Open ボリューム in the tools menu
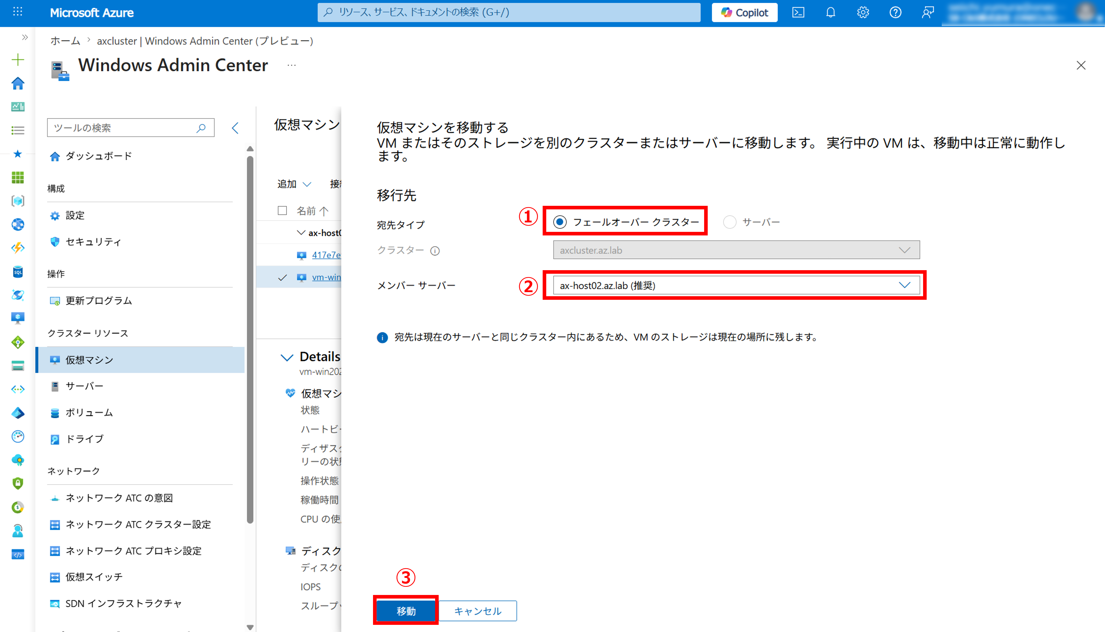This screenshot has width=1105, height=632. point(89,413)
